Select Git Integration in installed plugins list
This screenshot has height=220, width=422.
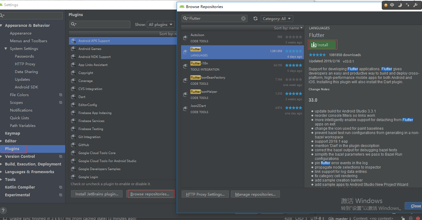click(x=123, y=137)
